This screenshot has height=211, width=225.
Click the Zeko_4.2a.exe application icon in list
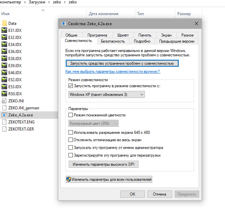pyautogui.click(x=4, y=115)
